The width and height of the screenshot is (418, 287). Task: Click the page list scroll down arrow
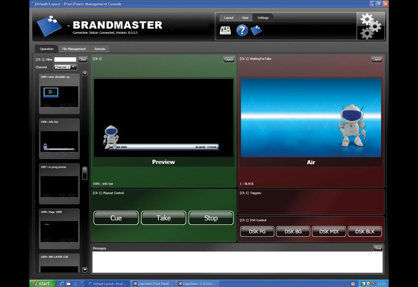tap(85, 270)
